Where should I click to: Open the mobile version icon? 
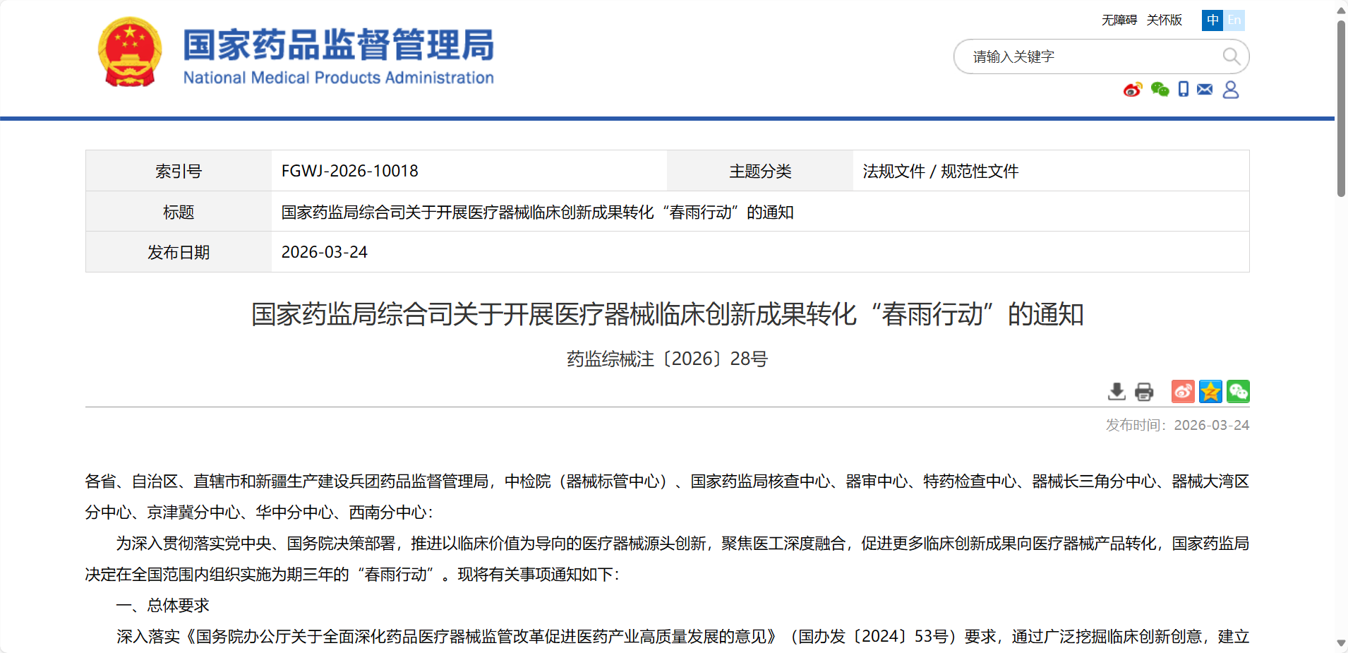[1184, 90]
